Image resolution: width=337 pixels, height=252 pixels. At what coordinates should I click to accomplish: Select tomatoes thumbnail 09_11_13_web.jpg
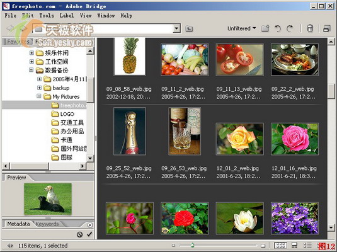(x=239, y=60)
